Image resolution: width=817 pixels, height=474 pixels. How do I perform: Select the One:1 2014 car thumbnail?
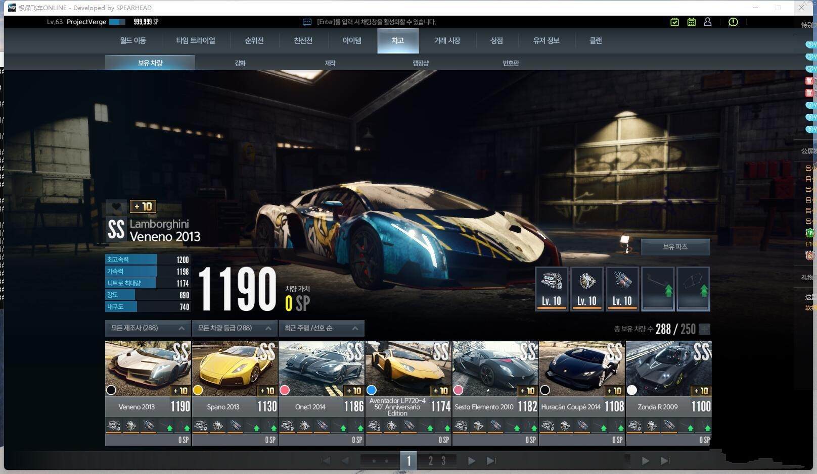[x=322, y=368]
